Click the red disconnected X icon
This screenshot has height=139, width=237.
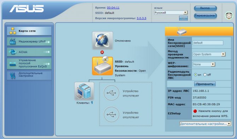coord(102,52)
